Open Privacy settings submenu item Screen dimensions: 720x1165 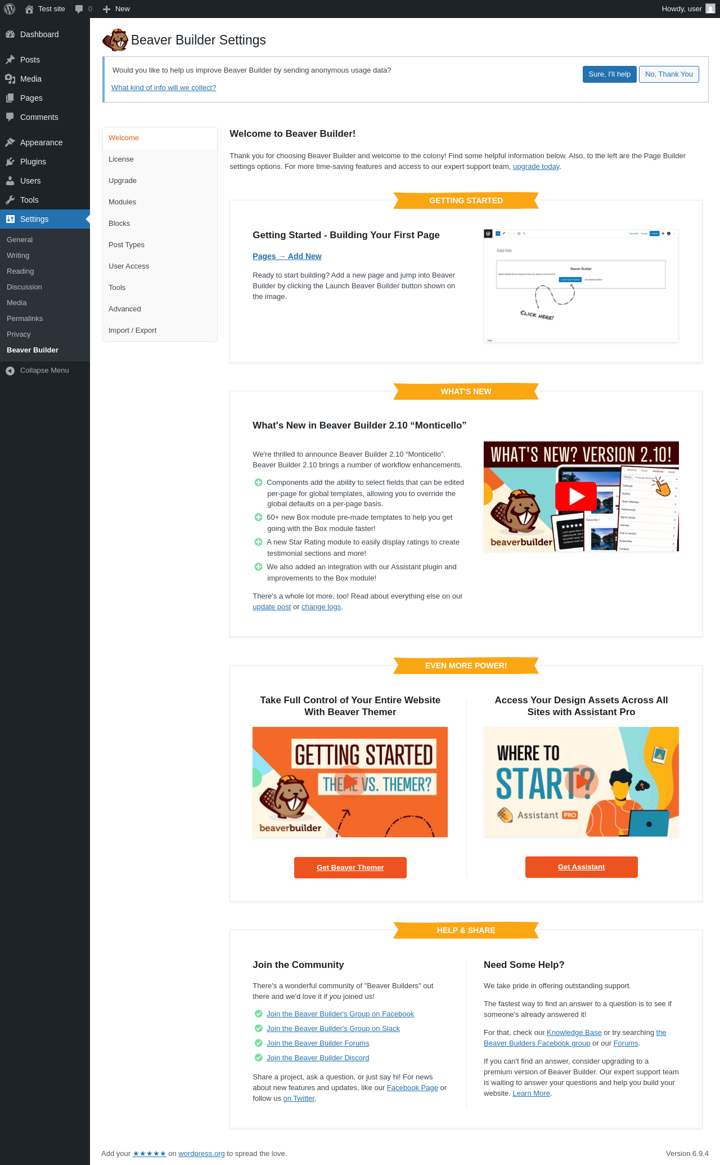pos(45,334)
